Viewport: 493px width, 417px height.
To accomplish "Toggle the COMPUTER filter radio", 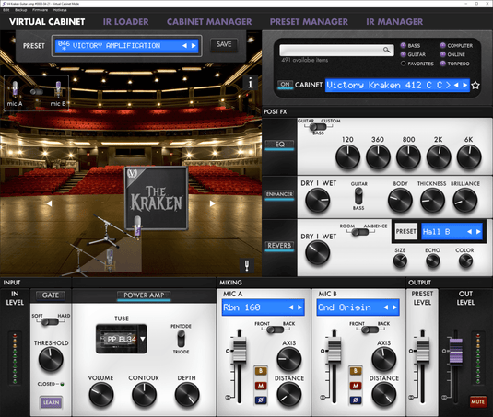I will tap(442, 45).
